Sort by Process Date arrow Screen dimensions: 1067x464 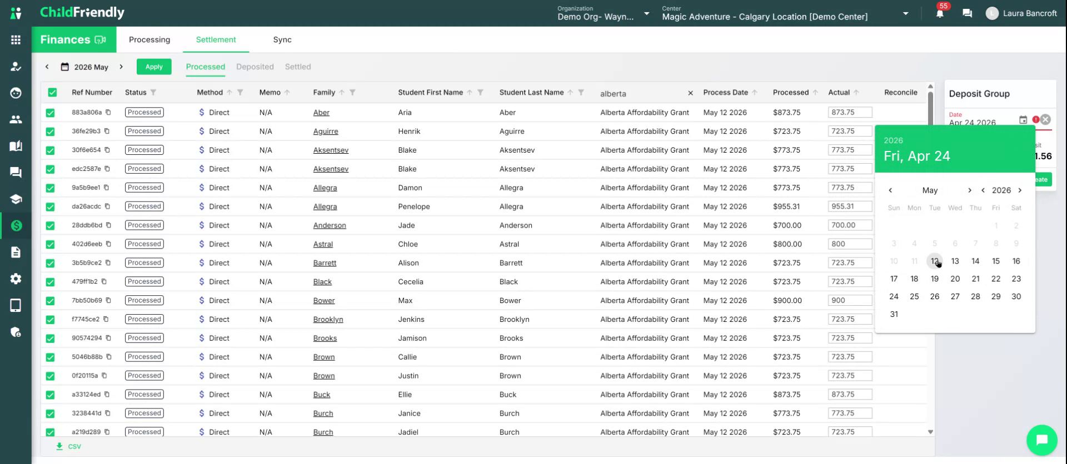(x=754, y=93)
